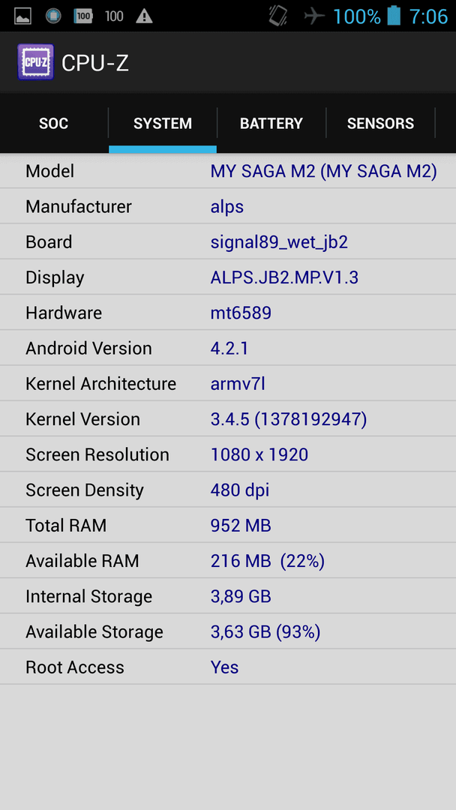Tap the battery level icon
Viewport: 456px width, 810px height.
coord(394,16)
